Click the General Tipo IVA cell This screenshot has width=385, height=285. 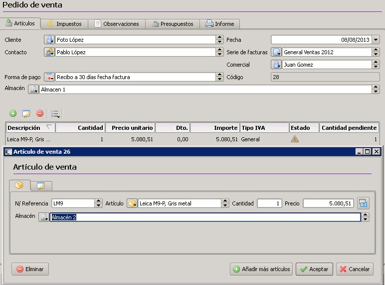pos(250,139)
